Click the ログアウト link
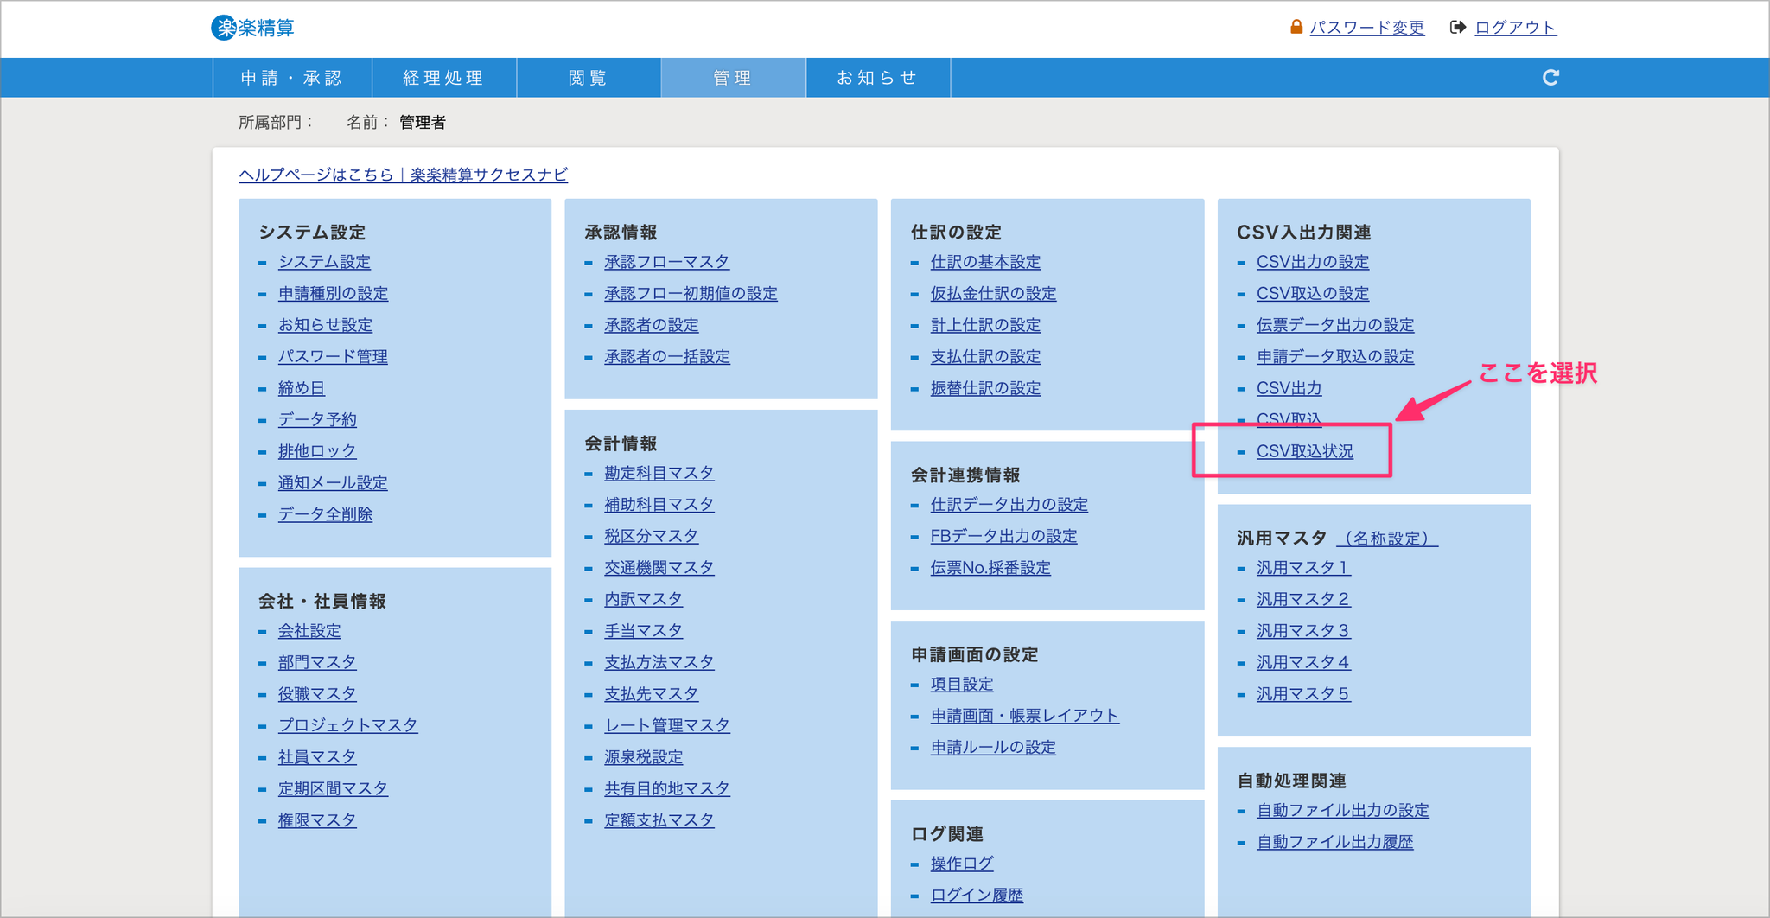The width and height of the screenshot is (1770, 918). (x=1515, y=28)
